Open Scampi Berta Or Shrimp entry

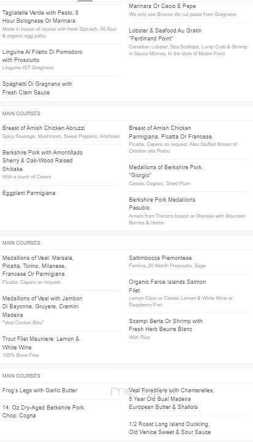165,325
